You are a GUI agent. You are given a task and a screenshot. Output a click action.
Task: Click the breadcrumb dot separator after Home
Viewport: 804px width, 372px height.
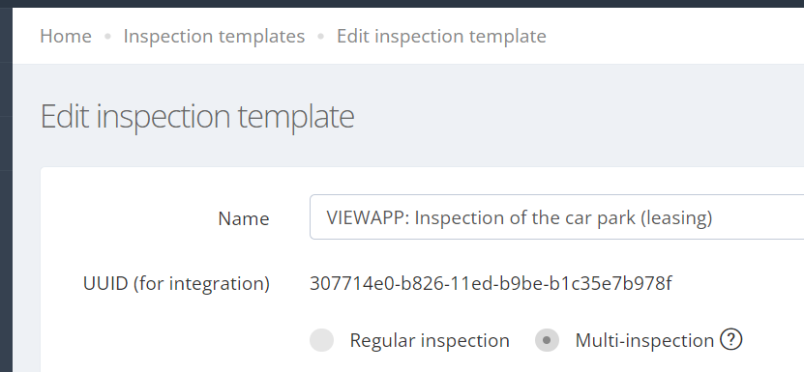[107, 37]
